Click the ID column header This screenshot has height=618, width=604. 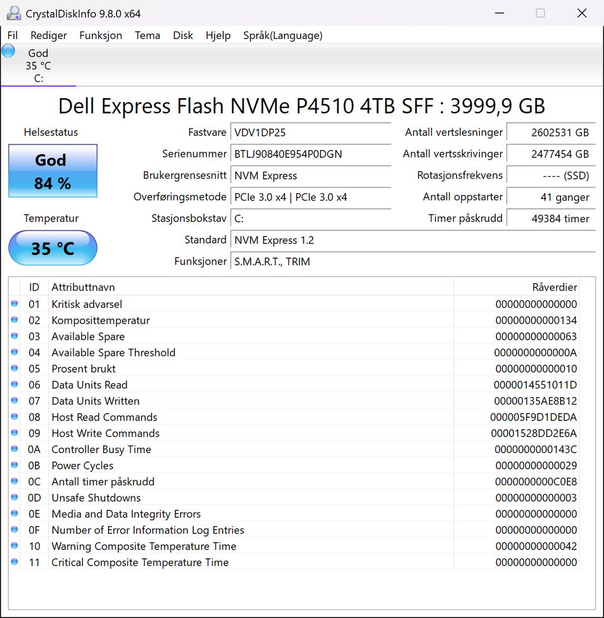(34, 287)
